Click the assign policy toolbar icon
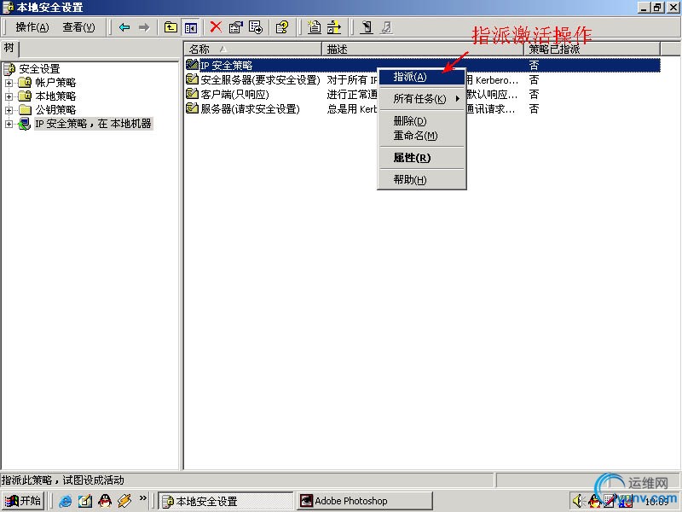 367,27
